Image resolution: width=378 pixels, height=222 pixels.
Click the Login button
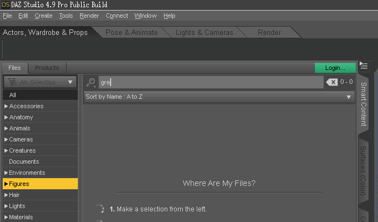point(335,68)
